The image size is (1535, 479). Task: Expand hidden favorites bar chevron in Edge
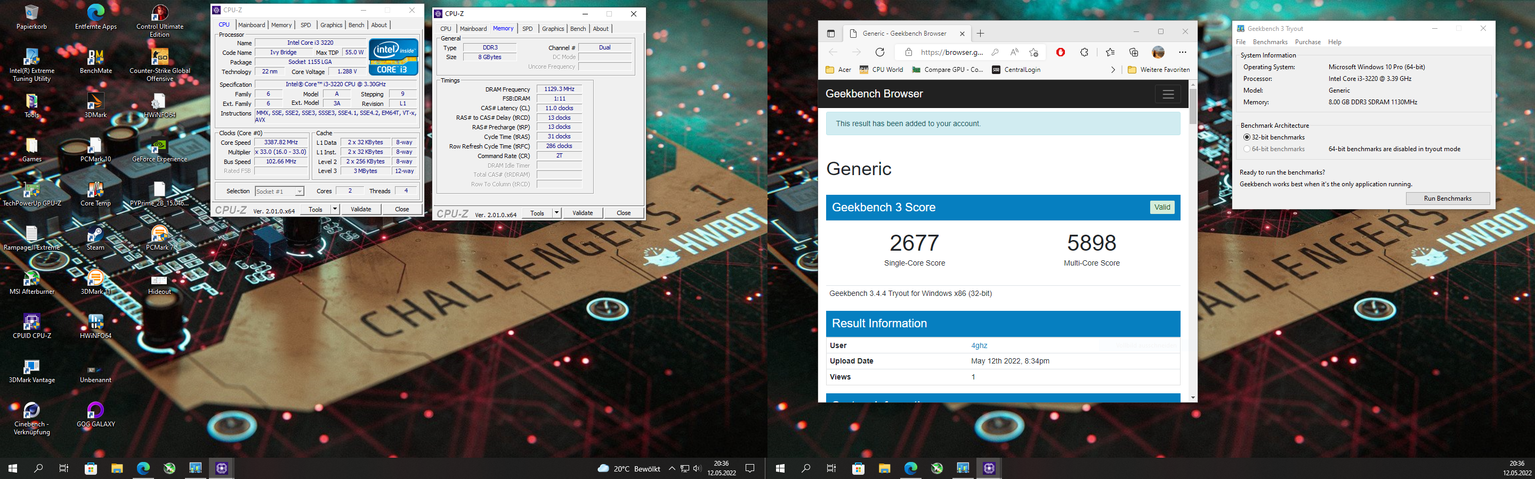click(1112, 70)
